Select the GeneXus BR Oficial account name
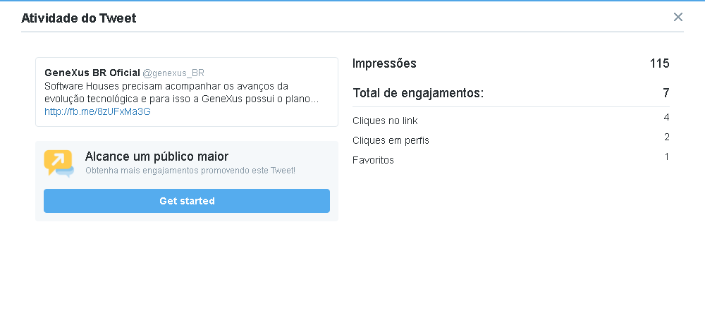 coord(92,73)
